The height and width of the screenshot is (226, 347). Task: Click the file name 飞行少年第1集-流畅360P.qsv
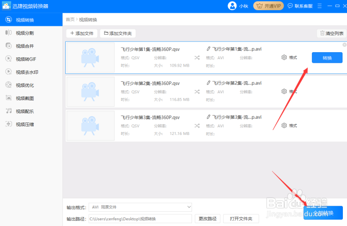click(150, 49)
